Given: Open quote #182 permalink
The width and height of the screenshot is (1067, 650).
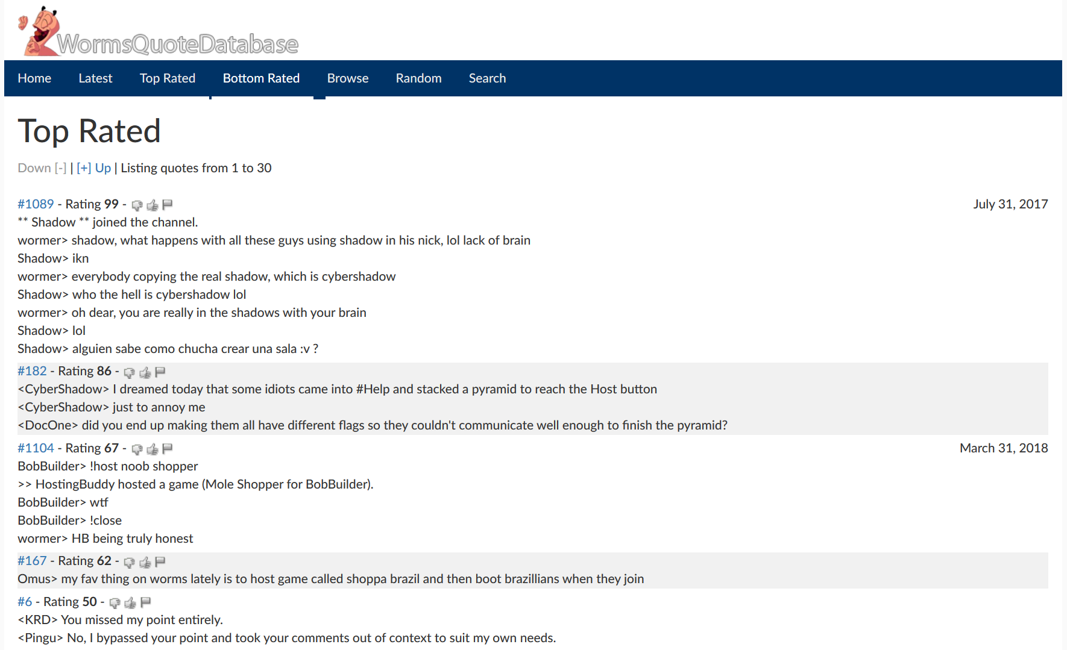Looking at the screenshot, I should [x=32, y=371].
